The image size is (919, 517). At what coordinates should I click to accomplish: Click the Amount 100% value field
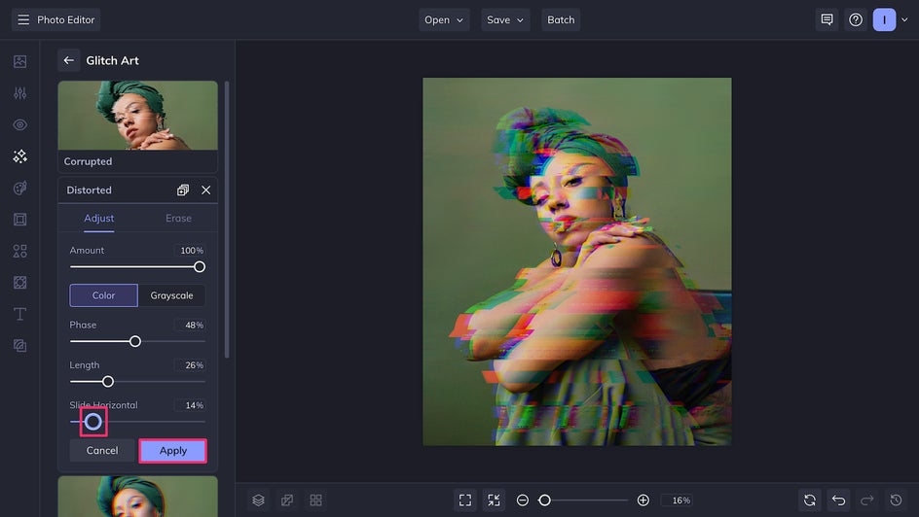(190, 251)
